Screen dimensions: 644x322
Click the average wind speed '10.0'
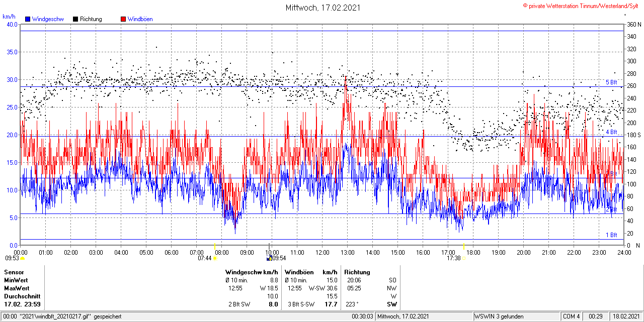[x=273, y=296]
